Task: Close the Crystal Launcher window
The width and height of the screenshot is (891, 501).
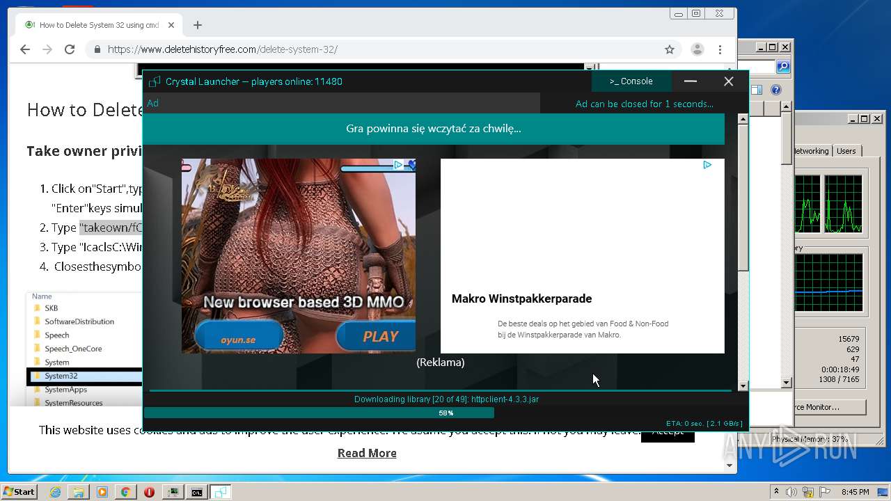Action: (x=728, y=81)
